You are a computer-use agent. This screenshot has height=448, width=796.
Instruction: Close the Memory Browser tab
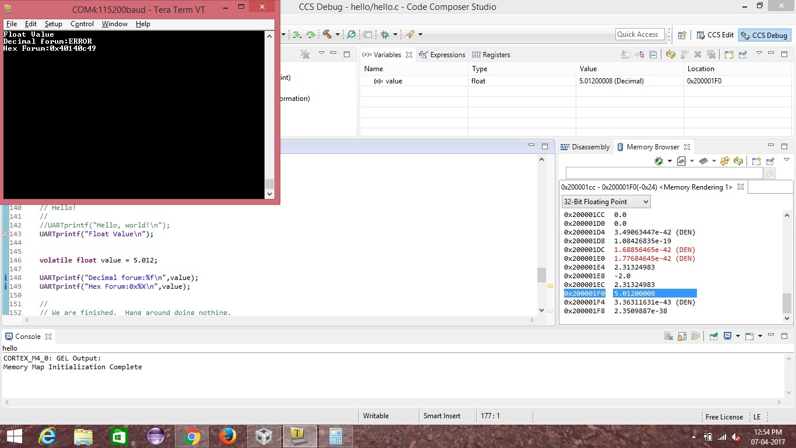tap(687, 147)
